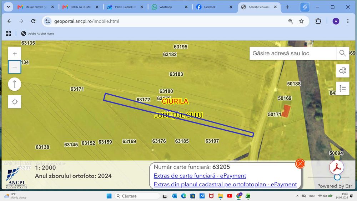The image size is (357, 201).
Task: Go back in browser history
Action: (x=9, y=21)
